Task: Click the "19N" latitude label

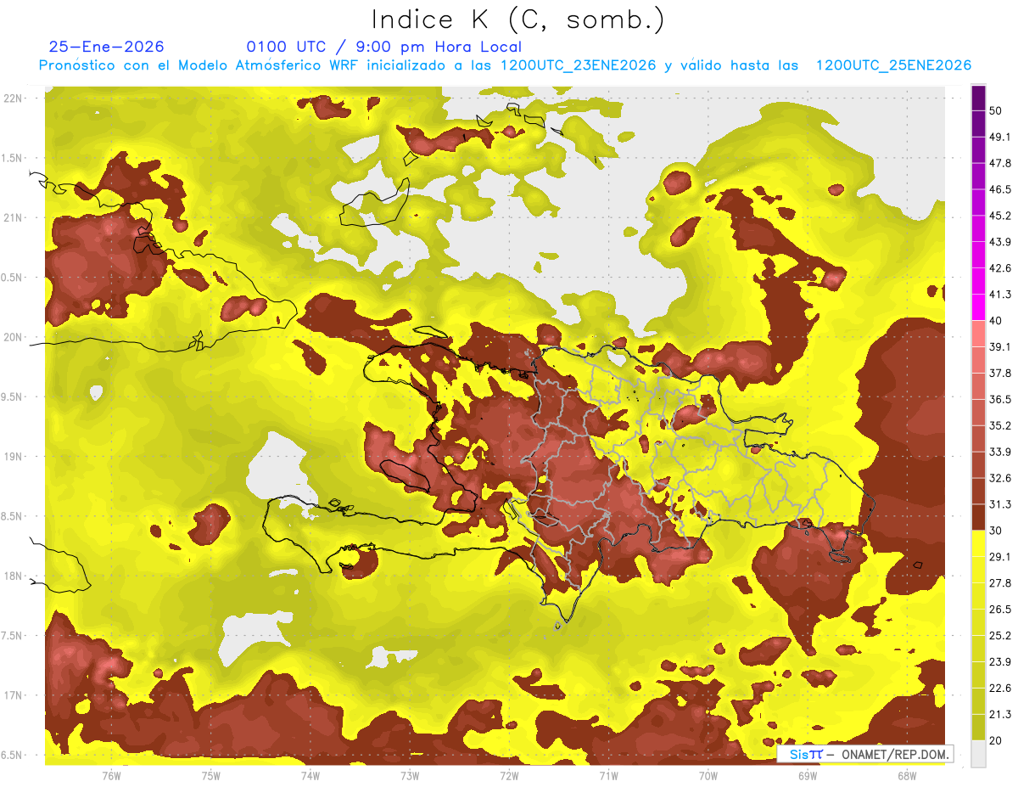Action: pos(14,457)
